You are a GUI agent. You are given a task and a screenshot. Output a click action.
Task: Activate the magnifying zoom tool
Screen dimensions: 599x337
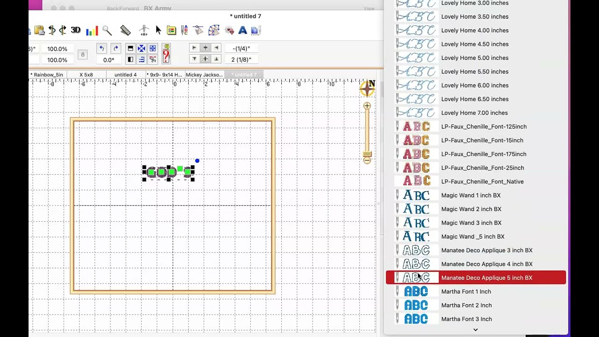107,30
